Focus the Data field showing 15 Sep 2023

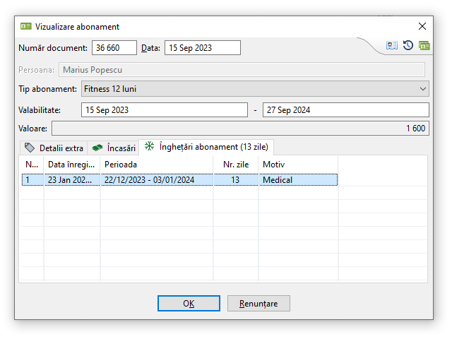tap(202, 47)
